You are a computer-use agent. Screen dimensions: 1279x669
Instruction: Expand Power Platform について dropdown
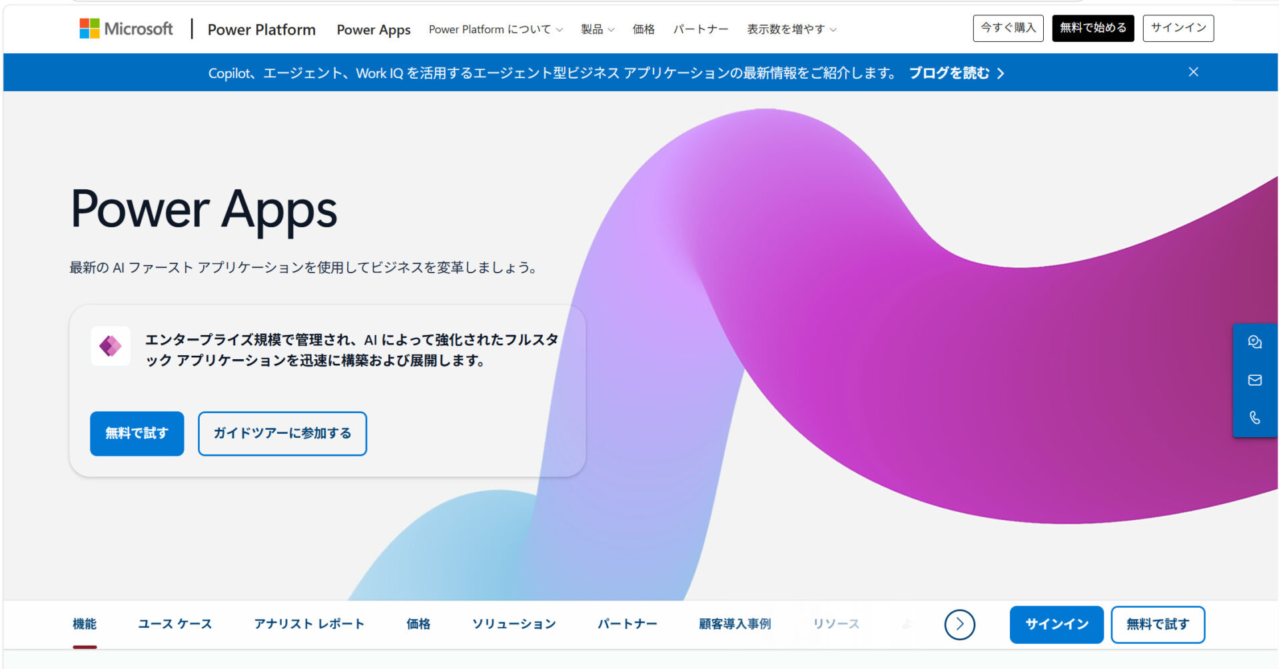(x=496, y=29)
